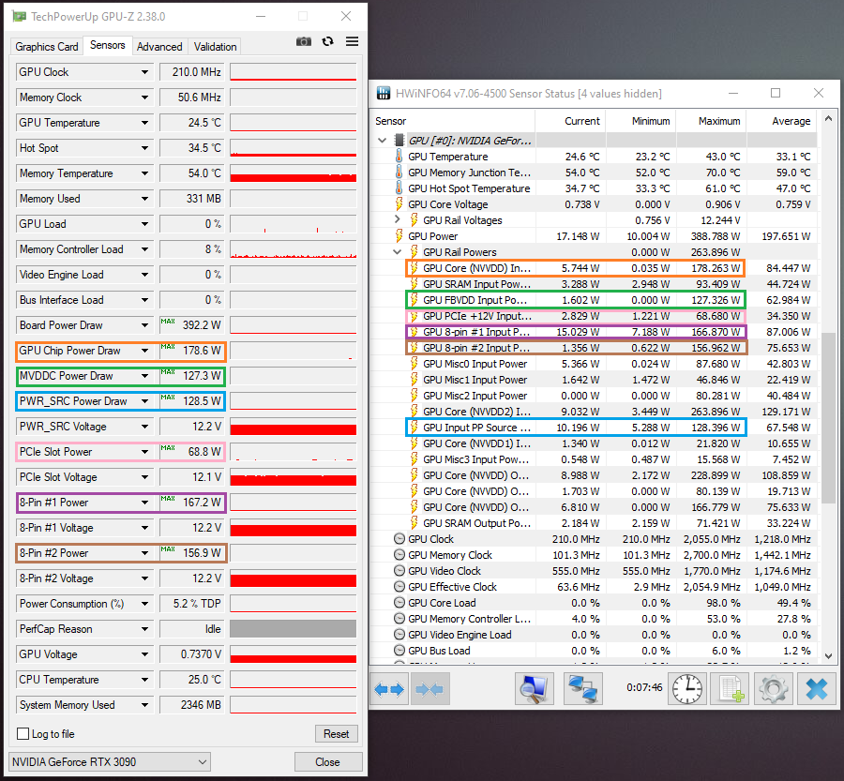Click the Maximum column header
The width and height of the screenshot is (844, 781).
(711, 121)
